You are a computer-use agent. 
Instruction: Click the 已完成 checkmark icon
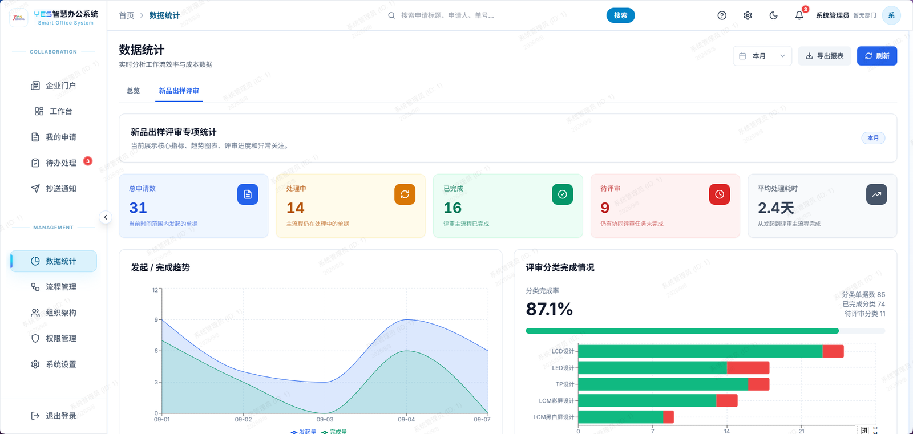[562, 194]
